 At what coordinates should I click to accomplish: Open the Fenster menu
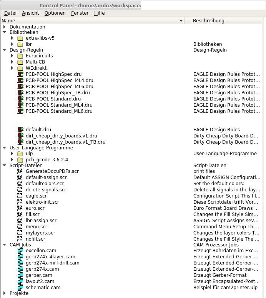pyautogui.click(x=80, y=13)
